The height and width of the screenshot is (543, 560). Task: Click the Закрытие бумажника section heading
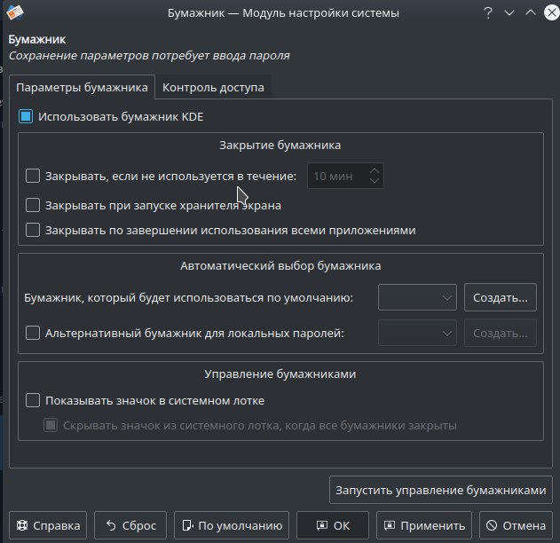pos(280,146)
